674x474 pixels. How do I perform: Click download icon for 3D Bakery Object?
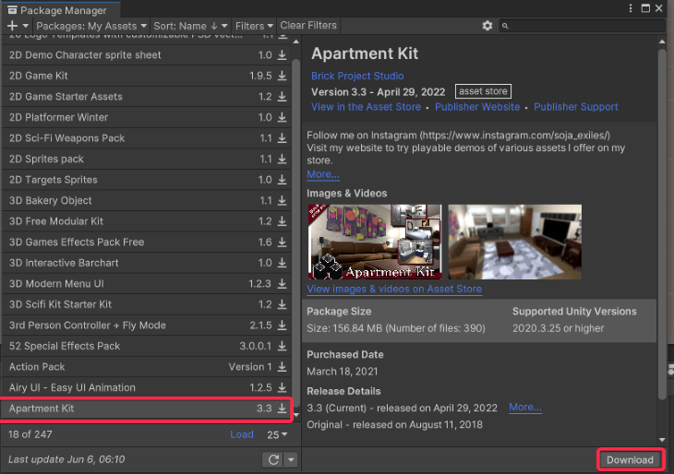282,200
